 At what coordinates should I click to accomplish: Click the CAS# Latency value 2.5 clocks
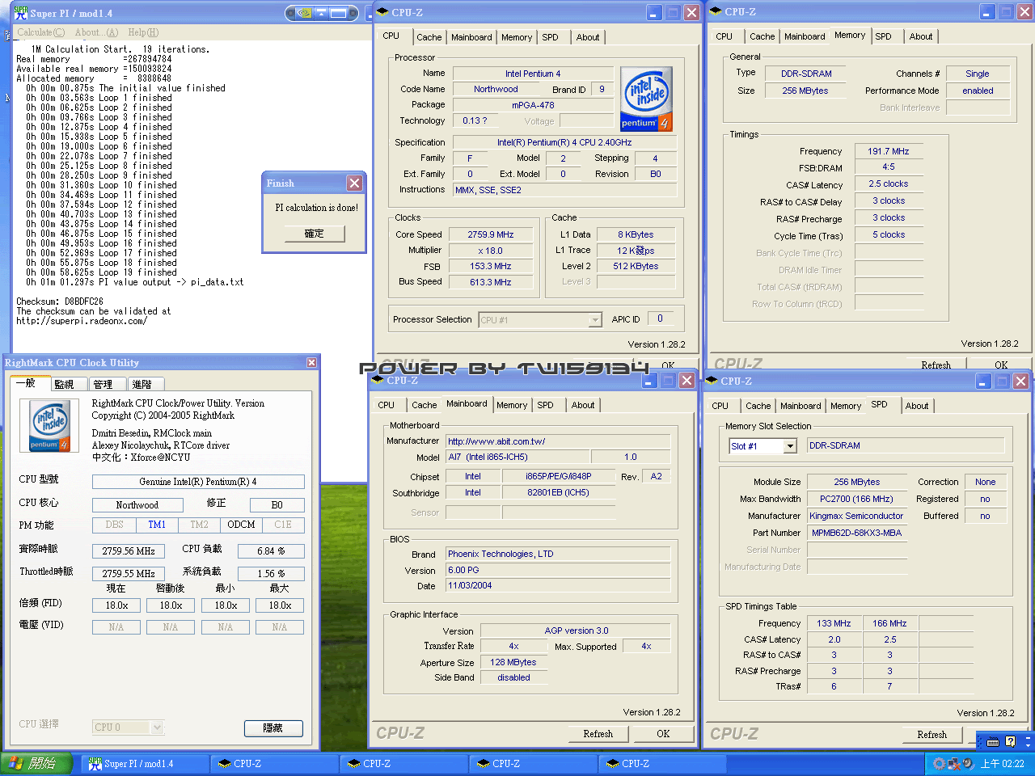coord(889,184)
